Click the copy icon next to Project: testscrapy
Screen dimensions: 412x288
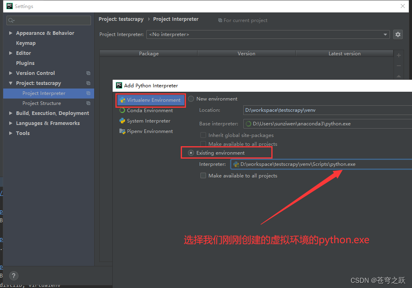pyautogui.click(x=88, y=83)
